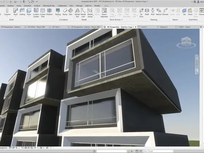Open the View ribbon tab
Screen dimensions: 204x153
71,6
